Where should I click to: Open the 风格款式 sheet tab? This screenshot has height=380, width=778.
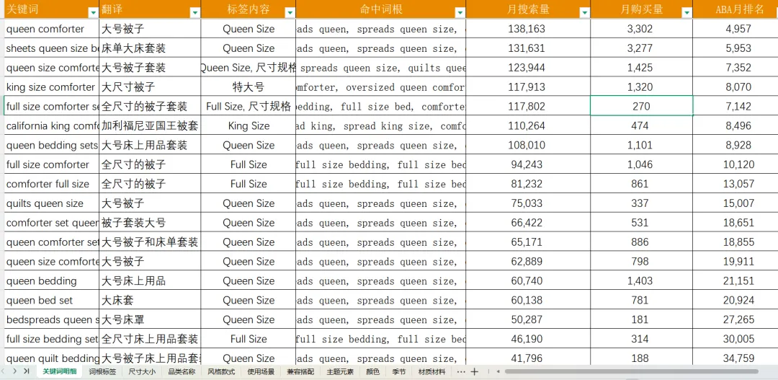[x=221, y=371]
